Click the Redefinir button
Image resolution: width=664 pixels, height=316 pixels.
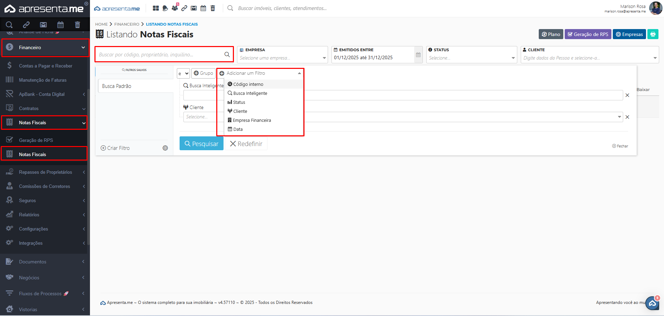coord(246,144)
